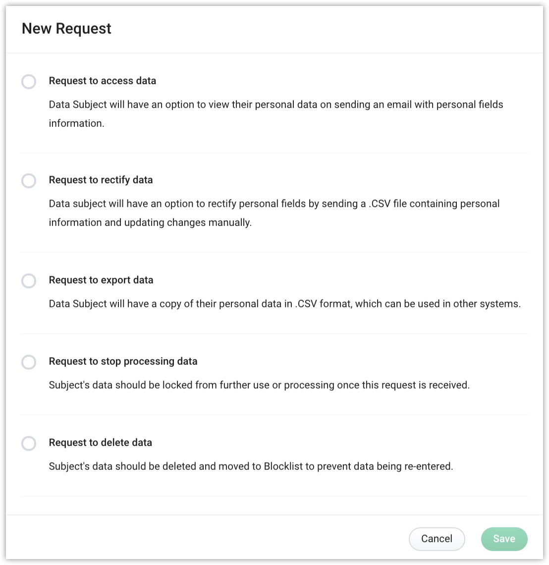The image size is (549, 565).
Task: Click the New Request dialog title
Action: [66, 29]
